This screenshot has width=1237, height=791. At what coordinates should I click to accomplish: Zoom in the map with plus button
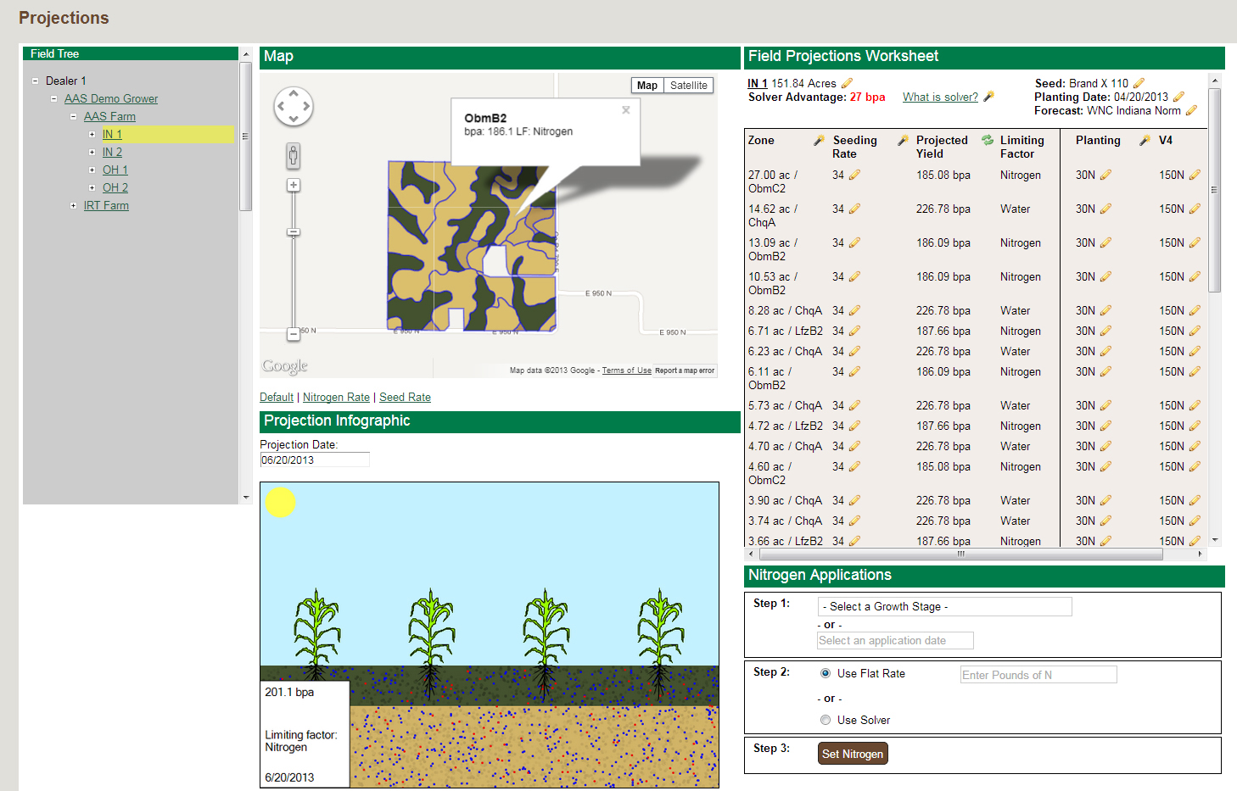[294, 185]
